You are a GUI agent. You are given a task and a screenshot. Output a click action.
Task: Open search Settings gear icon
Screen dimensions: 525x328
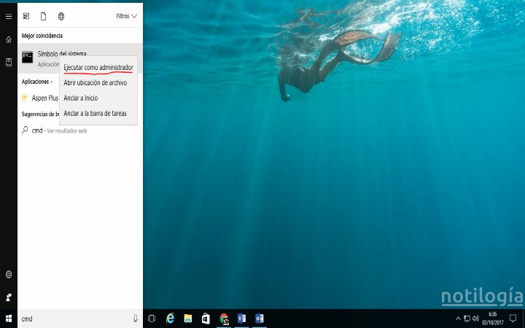[x=9, y=275]
